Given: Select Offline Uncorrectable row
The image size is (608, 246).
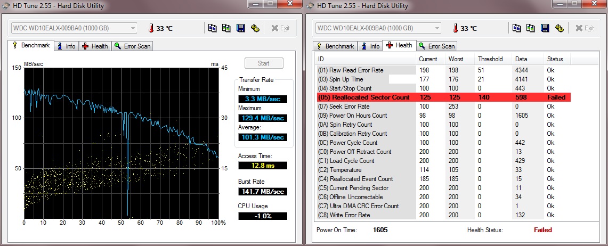Looking at the screenshot, I should tap(443, 197).
